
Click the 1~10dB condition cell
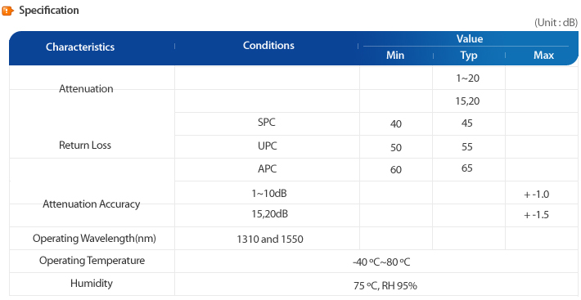point(268,194)
